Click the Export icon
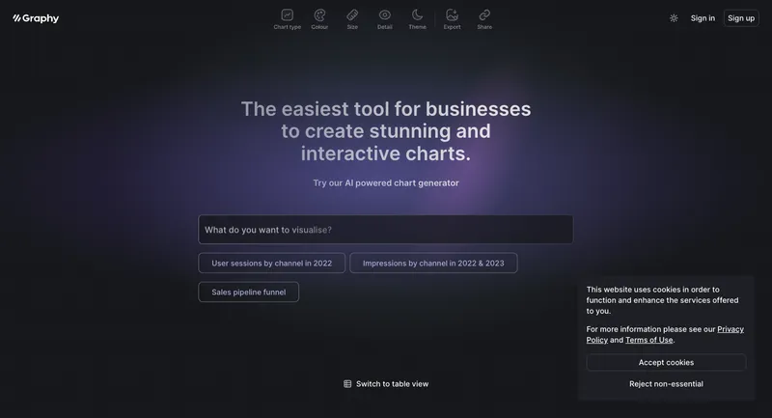Viewport: 772px width, 418px height. point(452,15)
